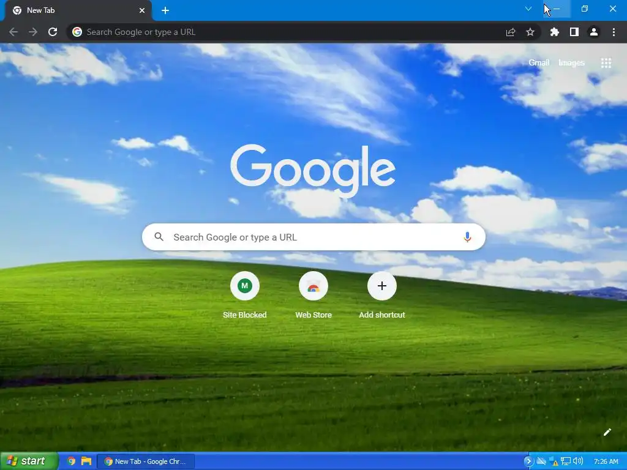Click the Google logo
Image resolution: width=627 pixels, height=470 pixels.
click(313, 170)
